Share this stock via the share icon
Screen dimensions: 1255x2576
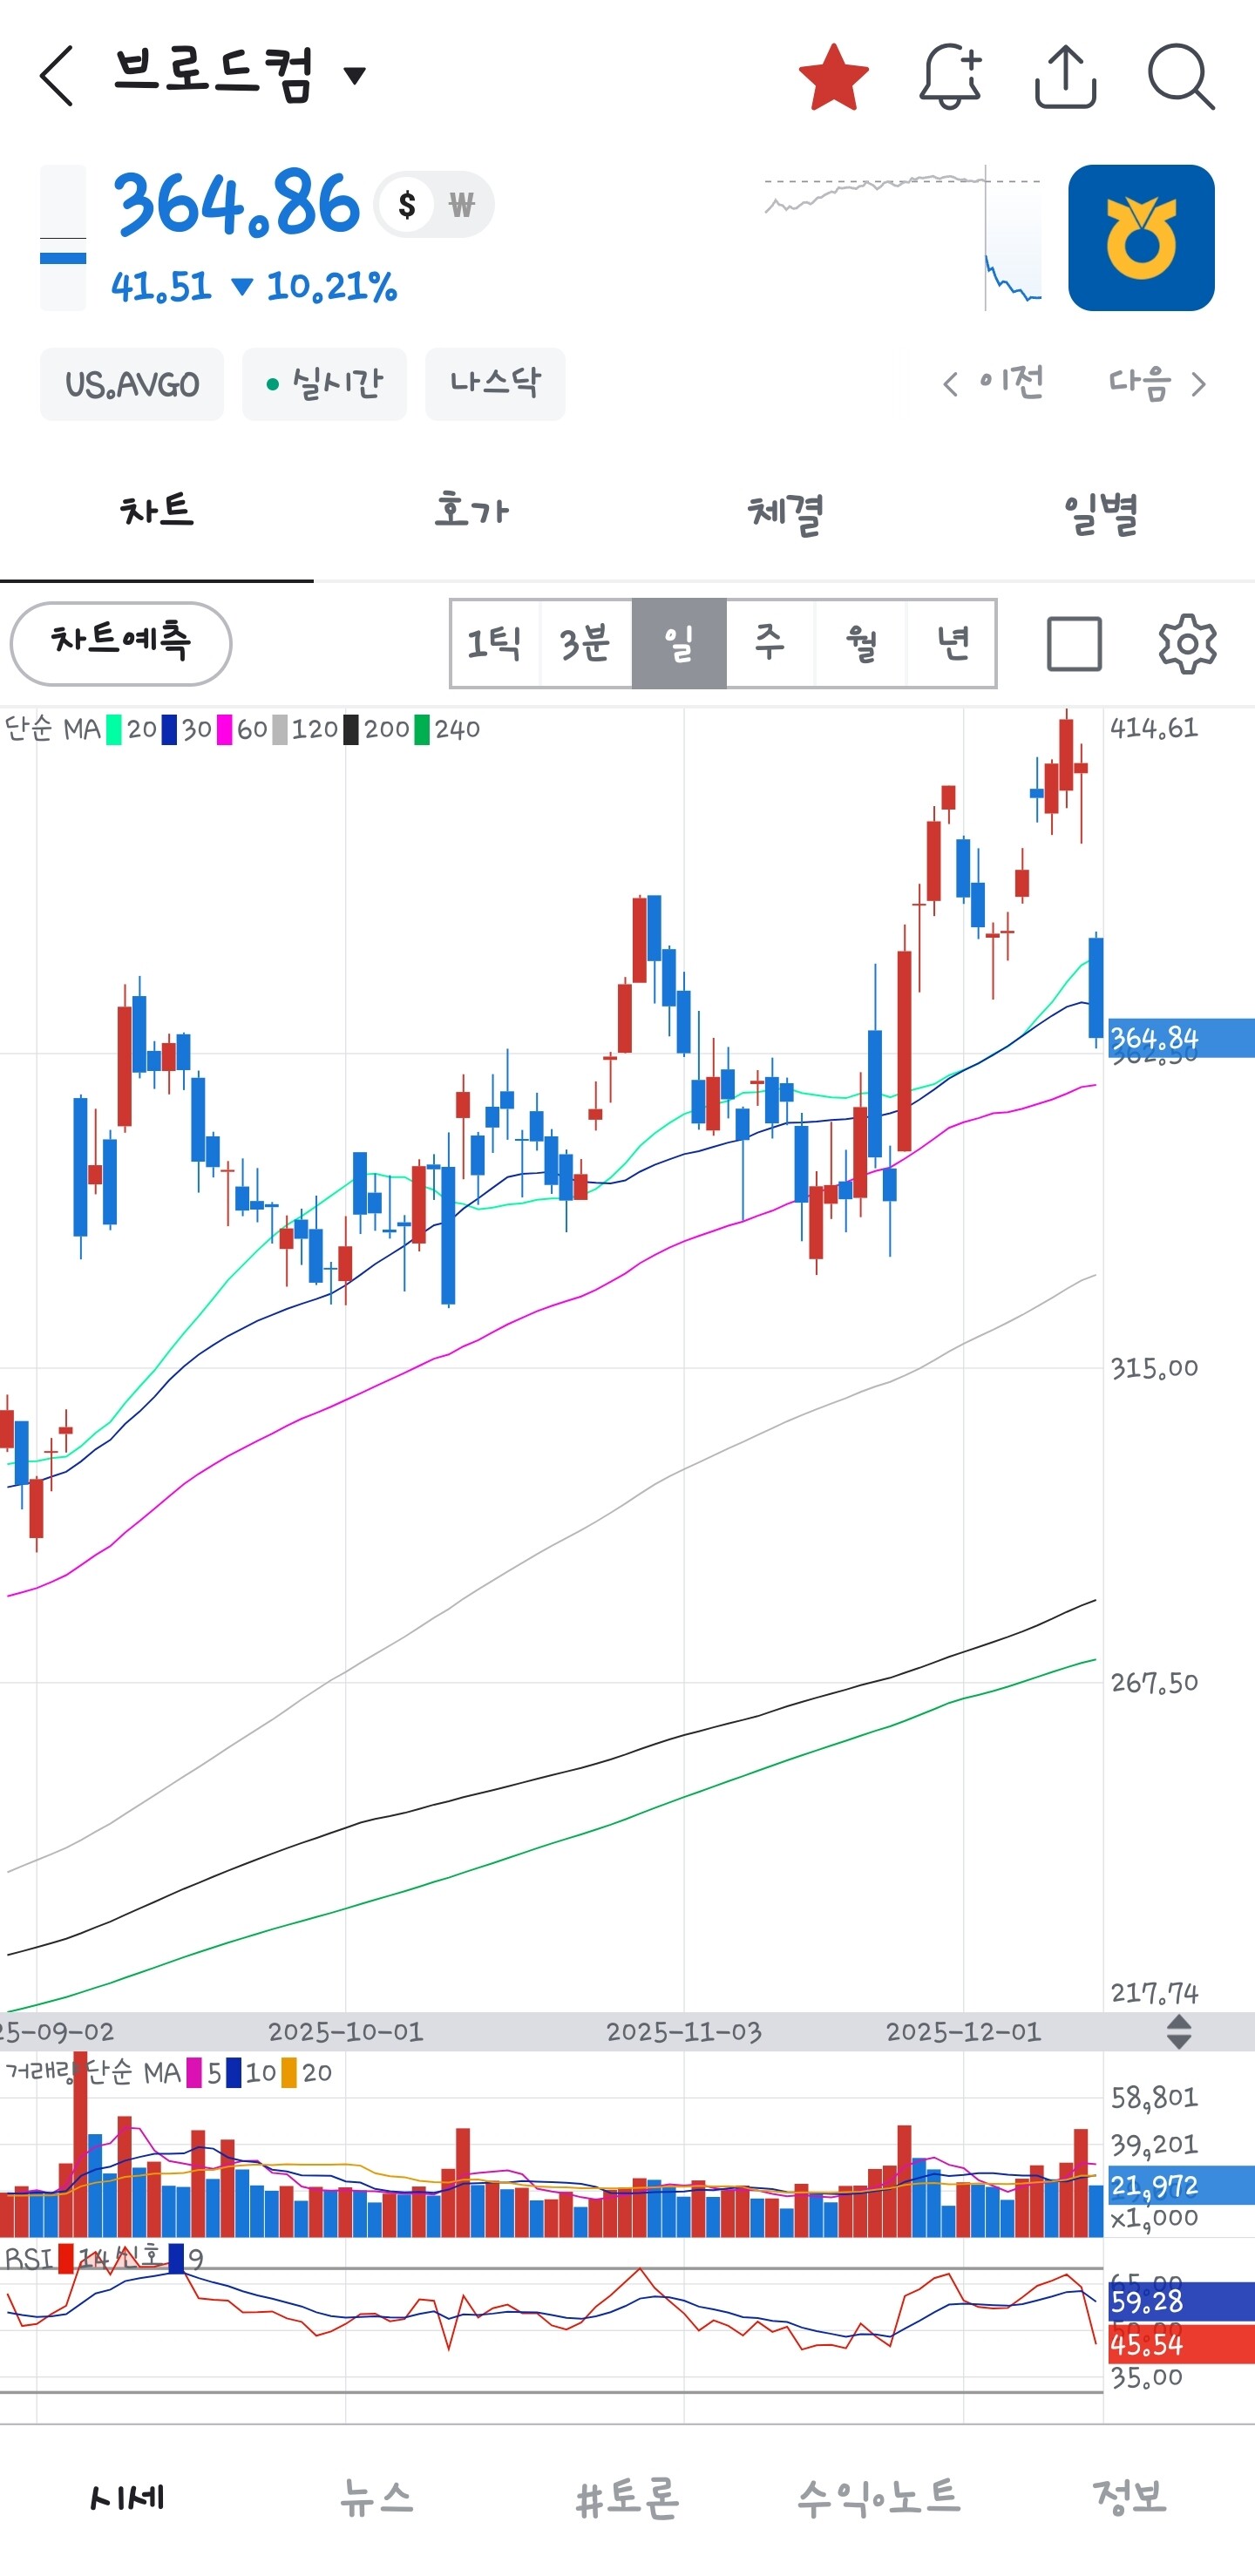1065,76
